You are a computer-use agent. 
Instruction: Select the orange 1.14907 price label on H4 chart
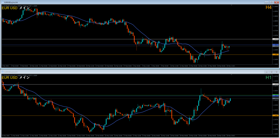point(276,55)
